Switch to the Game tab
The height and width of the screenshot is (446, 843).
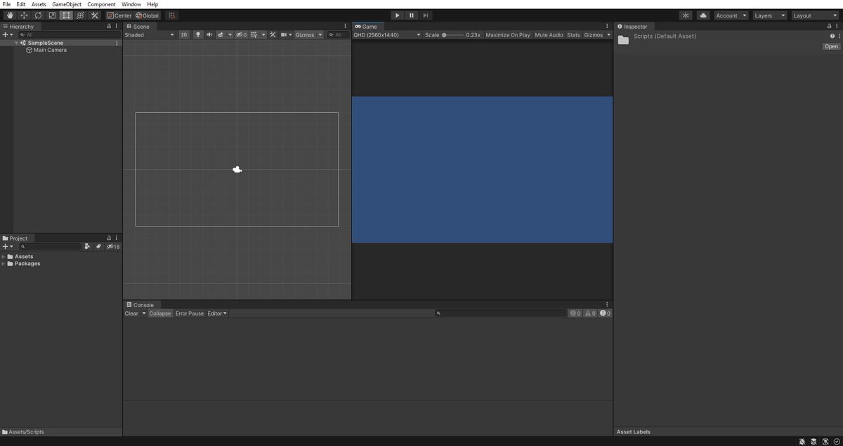(368, 26)
